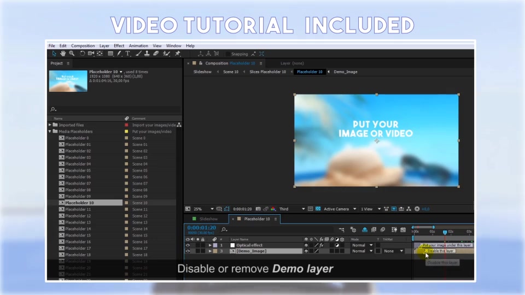The height and width of the screenshot is (295, 525).
Task: Open the Animation menu
Action: 138,46
